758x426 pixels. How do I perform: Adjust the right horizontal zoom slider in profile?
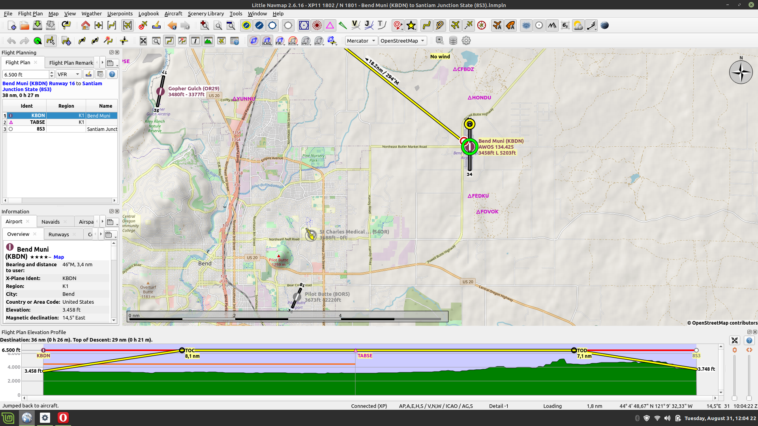749,398
